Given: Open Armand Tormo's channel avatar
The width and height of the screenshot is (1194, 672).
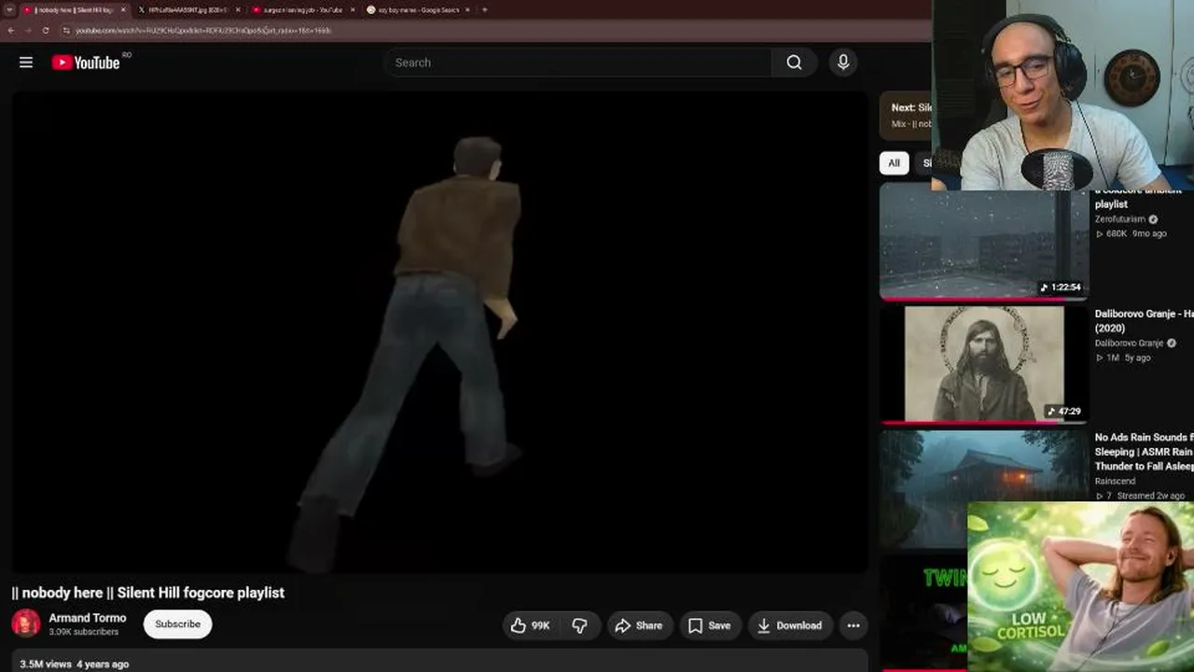Looking at the screenshot, I should click(26, 623).
